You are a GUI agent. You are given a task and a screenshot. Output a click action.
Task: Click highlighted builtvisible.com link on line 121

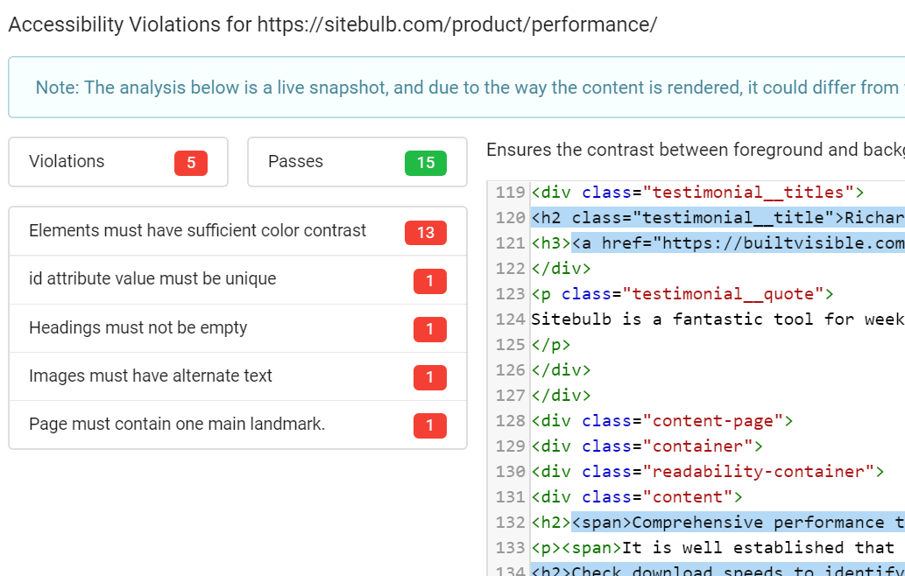[739, 243]
